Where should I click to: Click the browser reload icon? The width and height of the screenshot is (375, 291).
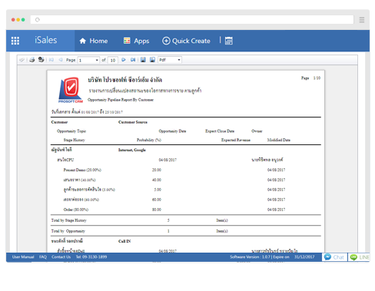(38, 20)
